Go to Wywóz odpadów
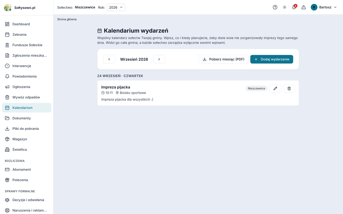The width and height of the screenshot is (343, 214). (x=27, y=97)
